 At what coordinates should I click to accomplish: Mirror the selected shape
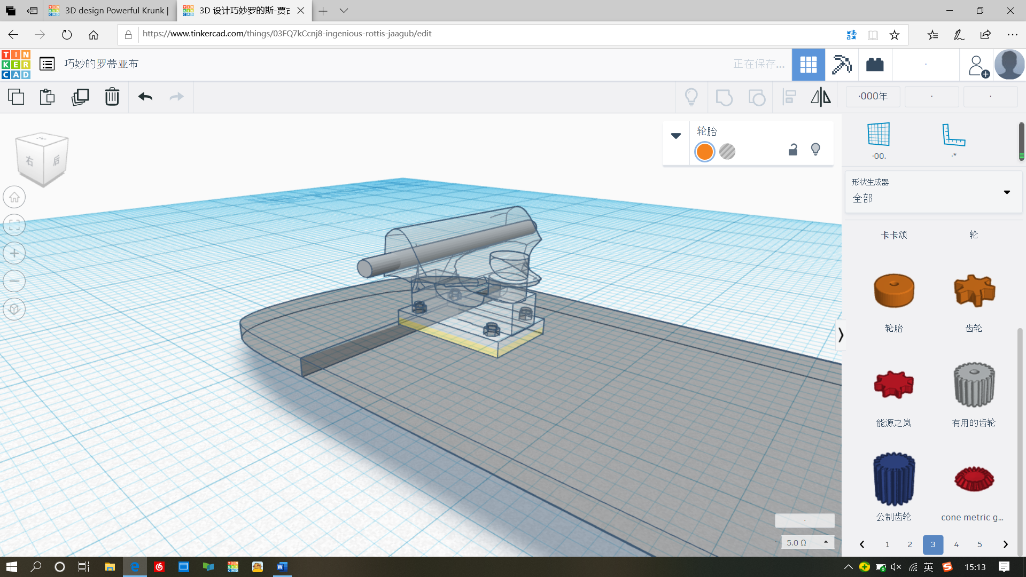pyautogui.click(x=821, y=97)
